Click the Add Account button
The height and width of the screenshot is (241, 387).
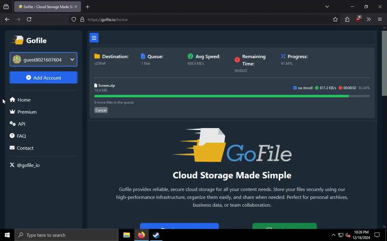(44, 77)
